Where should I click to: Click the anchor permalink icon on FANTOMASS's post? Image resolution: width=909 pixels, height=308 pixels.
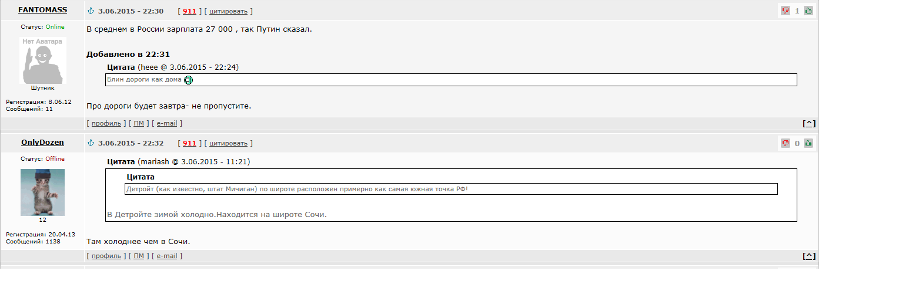(91, 11)
